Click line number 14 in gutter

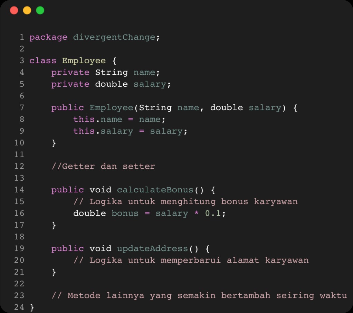[x=19, y=190]
